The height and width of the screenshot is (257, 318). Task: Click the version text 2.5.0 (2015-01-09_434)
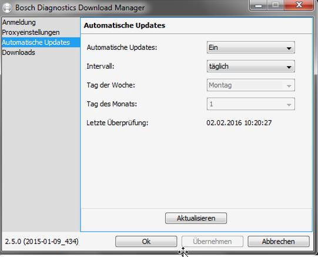tap(42, 241)
